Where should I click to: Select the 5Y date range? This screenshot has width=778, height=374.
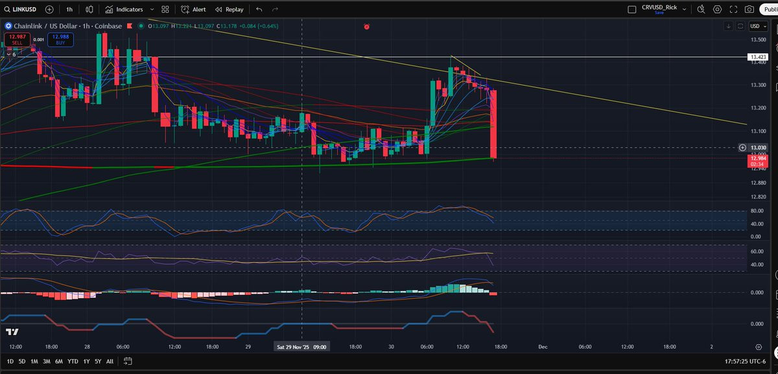[x=98, y=361]
